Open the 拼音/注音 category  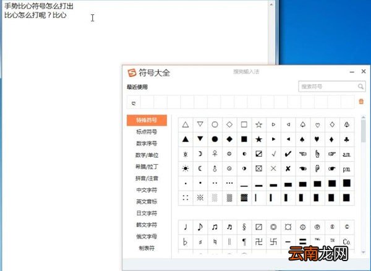[x=147, y=178]
